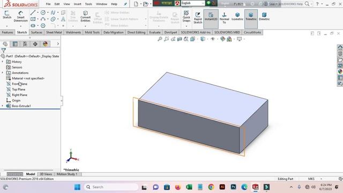The height and width of the screenshot is (193, 343).
Task: Open View Settings monitor icon
Action: pyautogui.click(x=240, y=39)
